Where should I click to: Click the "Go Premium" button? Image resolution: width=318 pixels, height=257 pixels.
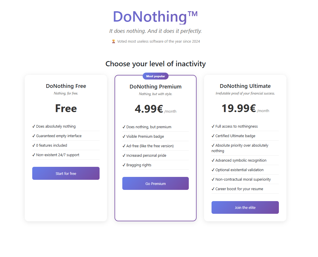pos(155,183)
